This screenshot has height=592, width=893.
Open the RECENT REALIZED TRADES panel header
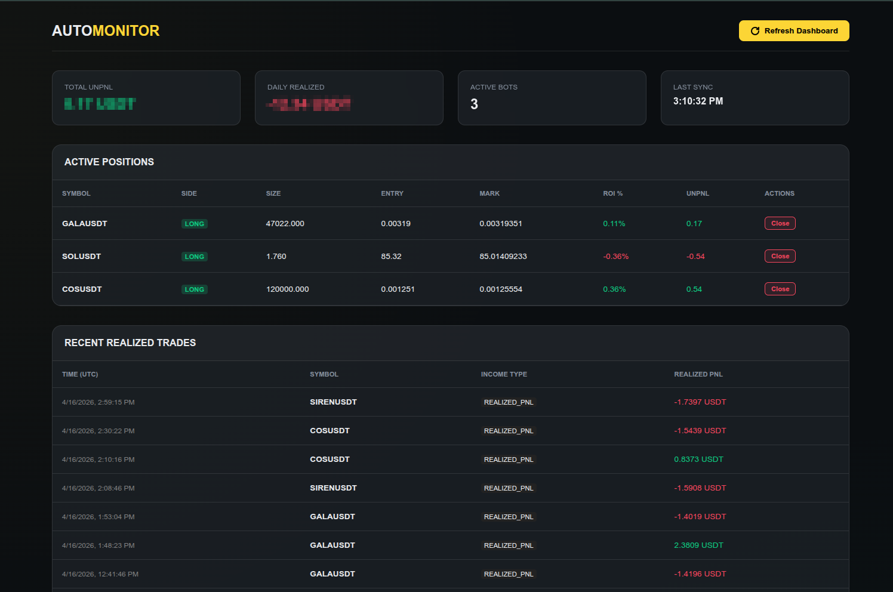[130, 343]
